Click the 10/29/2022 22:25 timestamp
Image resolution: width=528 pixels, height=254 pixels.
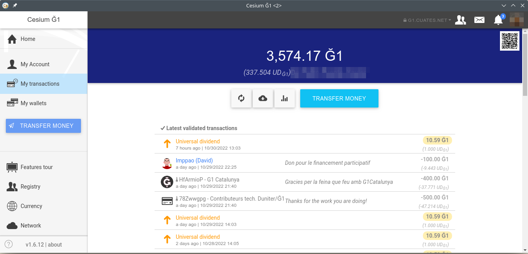218,167
